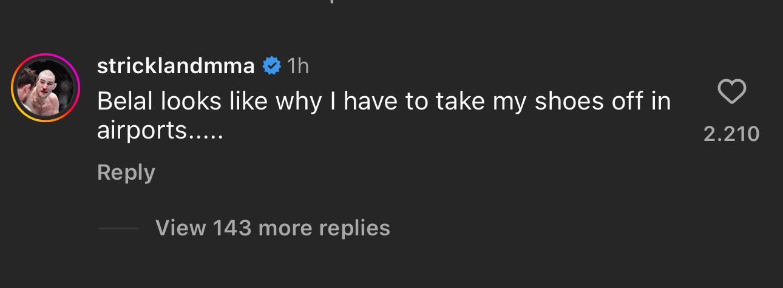Open stricklandmma's profile picture
783x288 pixels.
[46, 88]
